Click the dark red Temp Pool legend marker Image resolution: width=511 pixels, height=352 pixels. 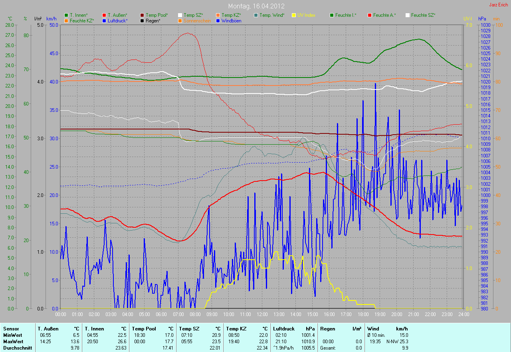coord(142,15)
